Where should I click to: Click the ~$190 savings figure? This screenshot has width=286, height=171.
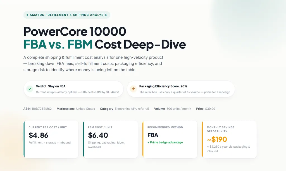217,140
